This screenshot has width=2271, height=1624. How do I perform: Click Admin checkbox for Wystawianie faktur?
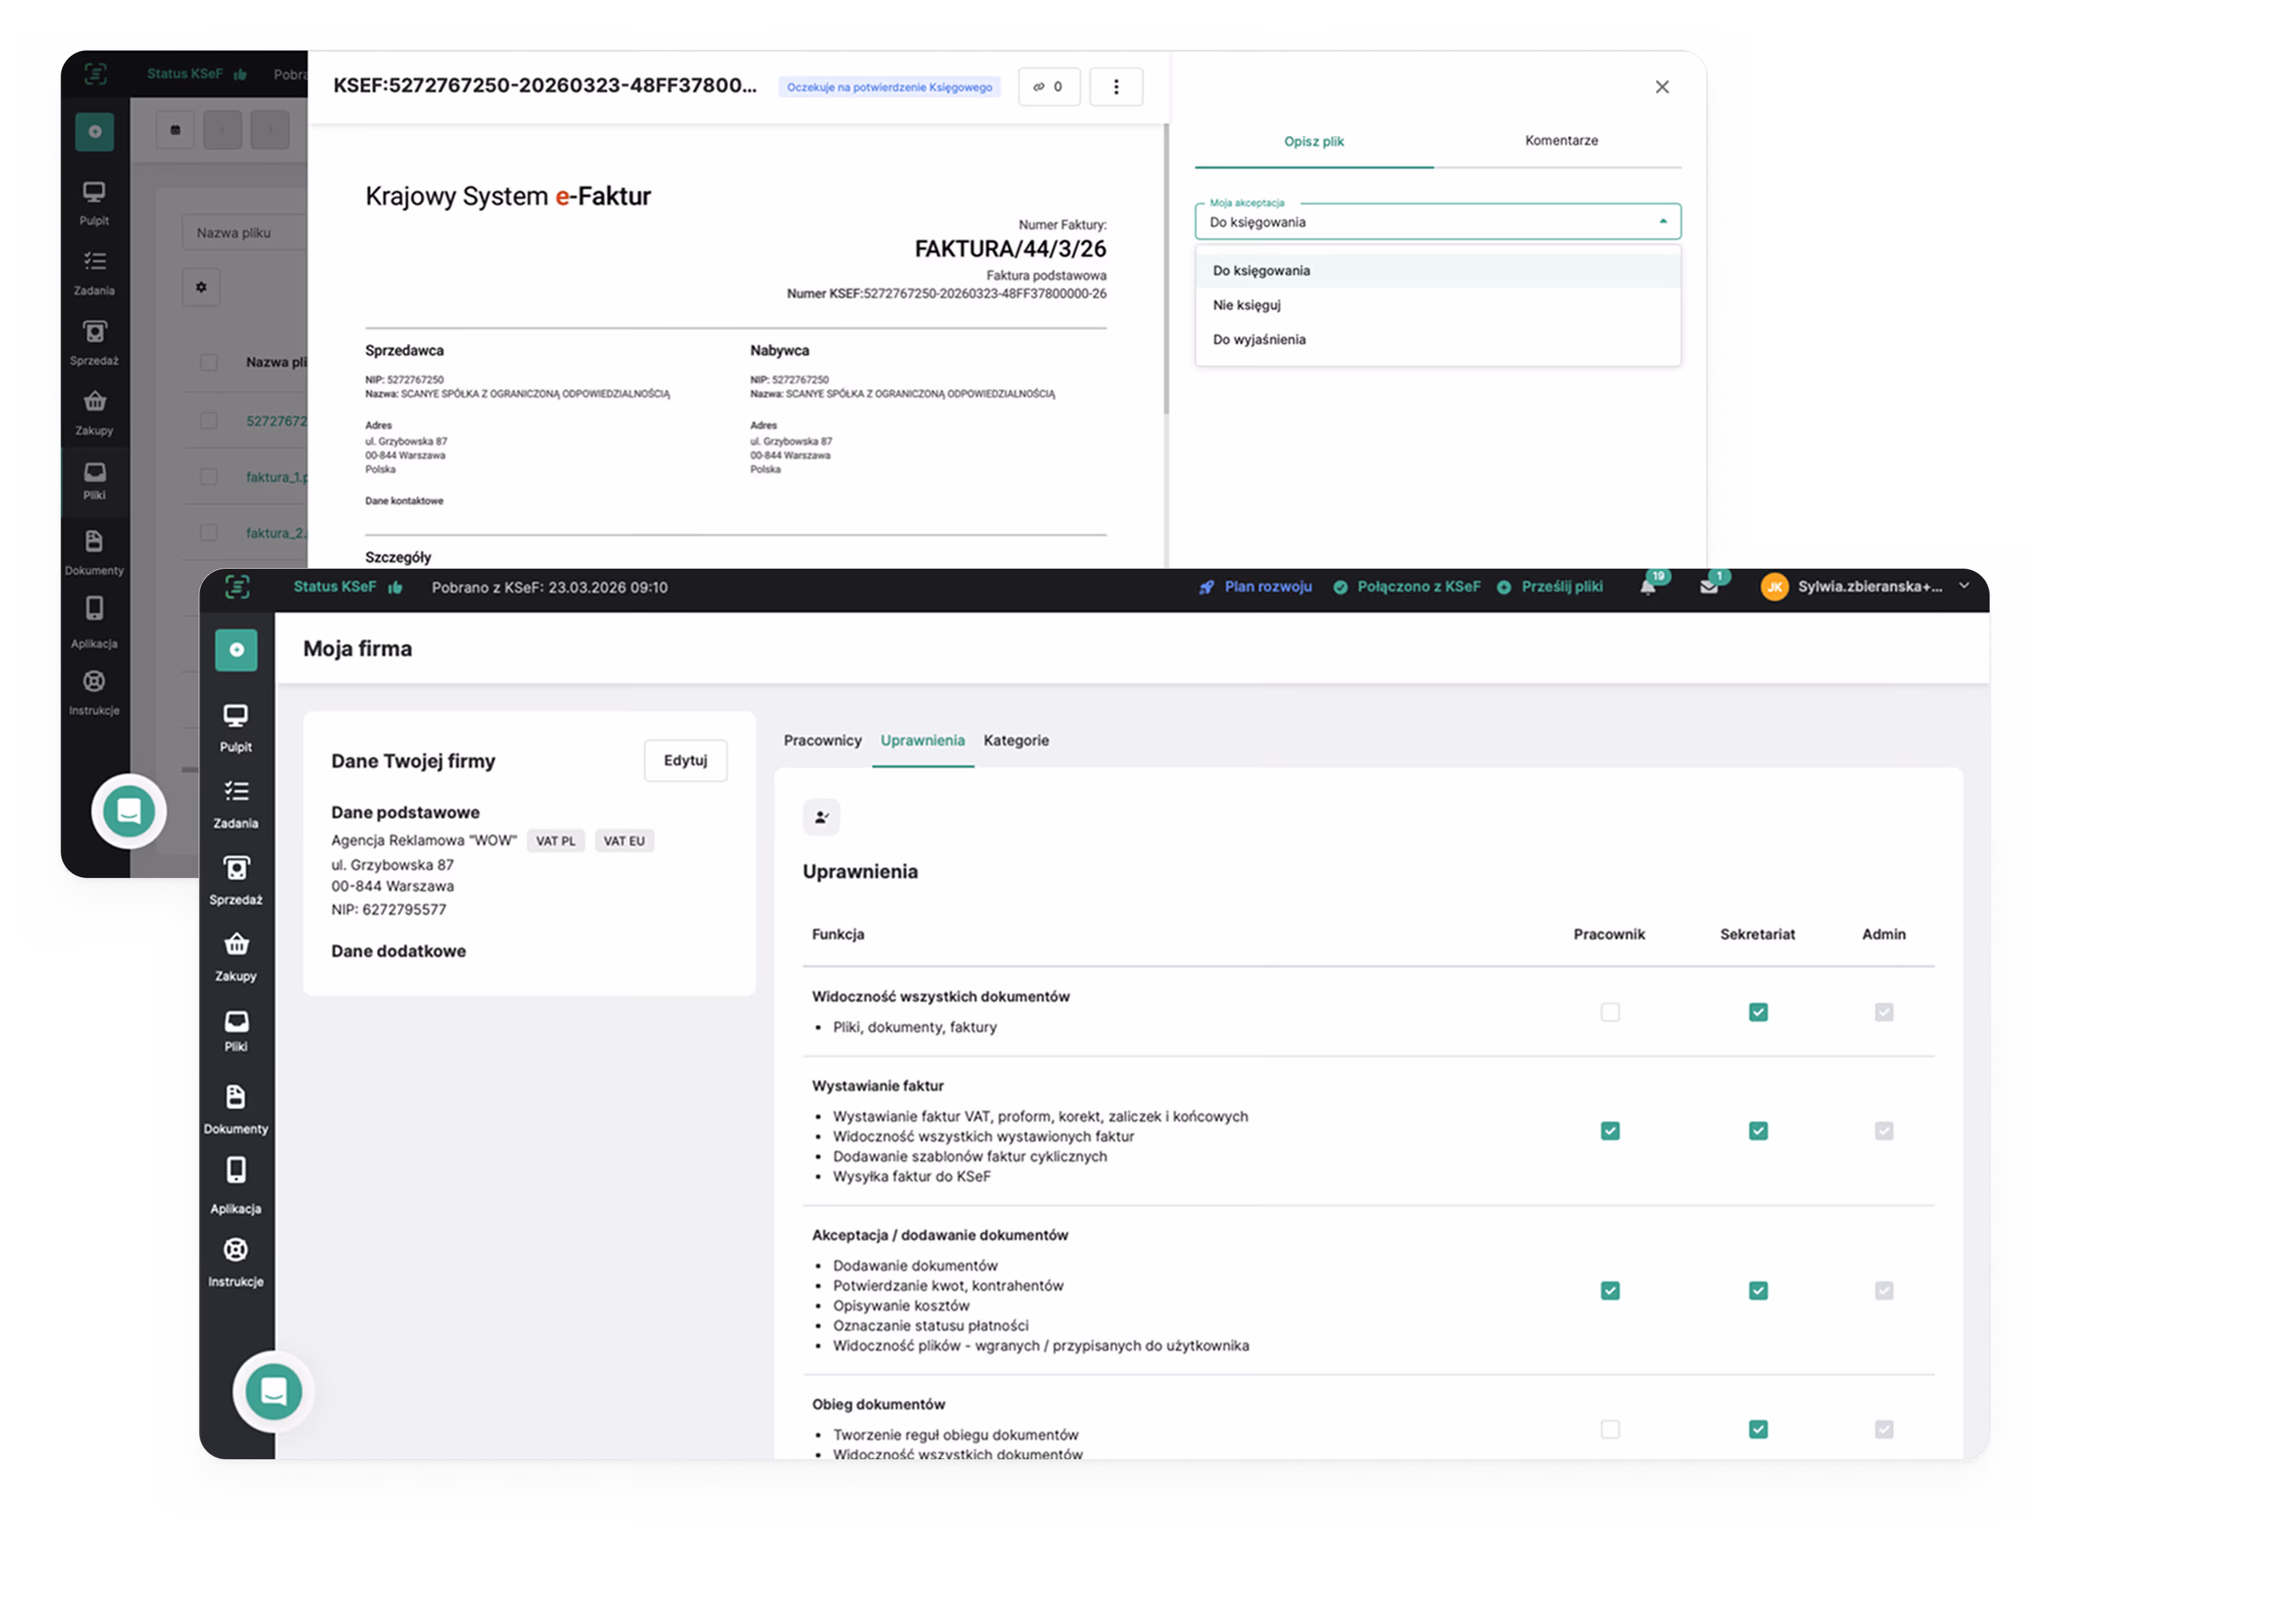(1884, 1131)
